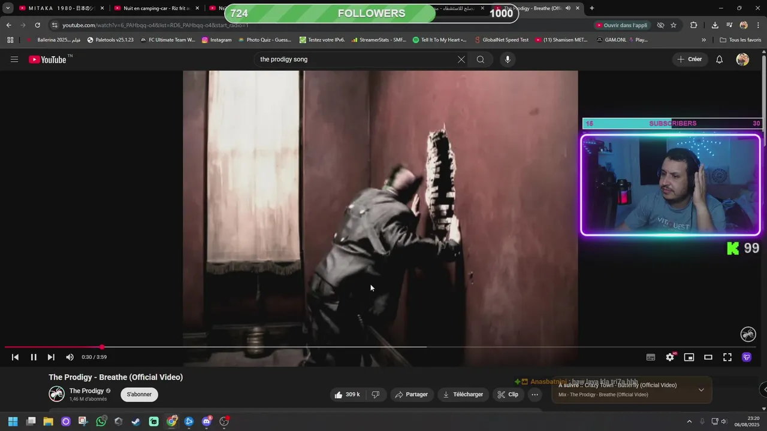Click the video title 'The Prodigy - Breathe'
The width and height of the screenshot is (767, 431).
(116, 377)
